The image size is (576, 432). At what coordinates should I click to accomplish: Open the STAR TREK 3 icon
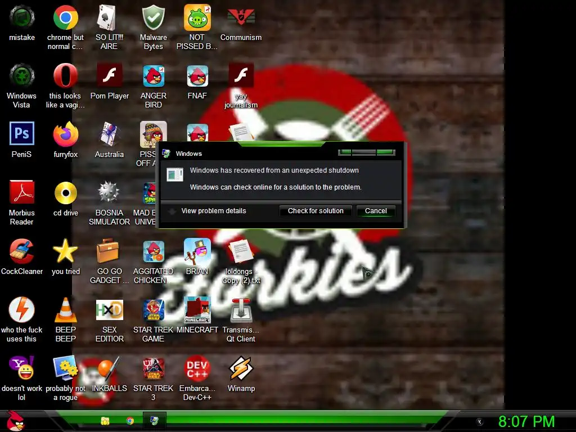(x=153, y=368)
